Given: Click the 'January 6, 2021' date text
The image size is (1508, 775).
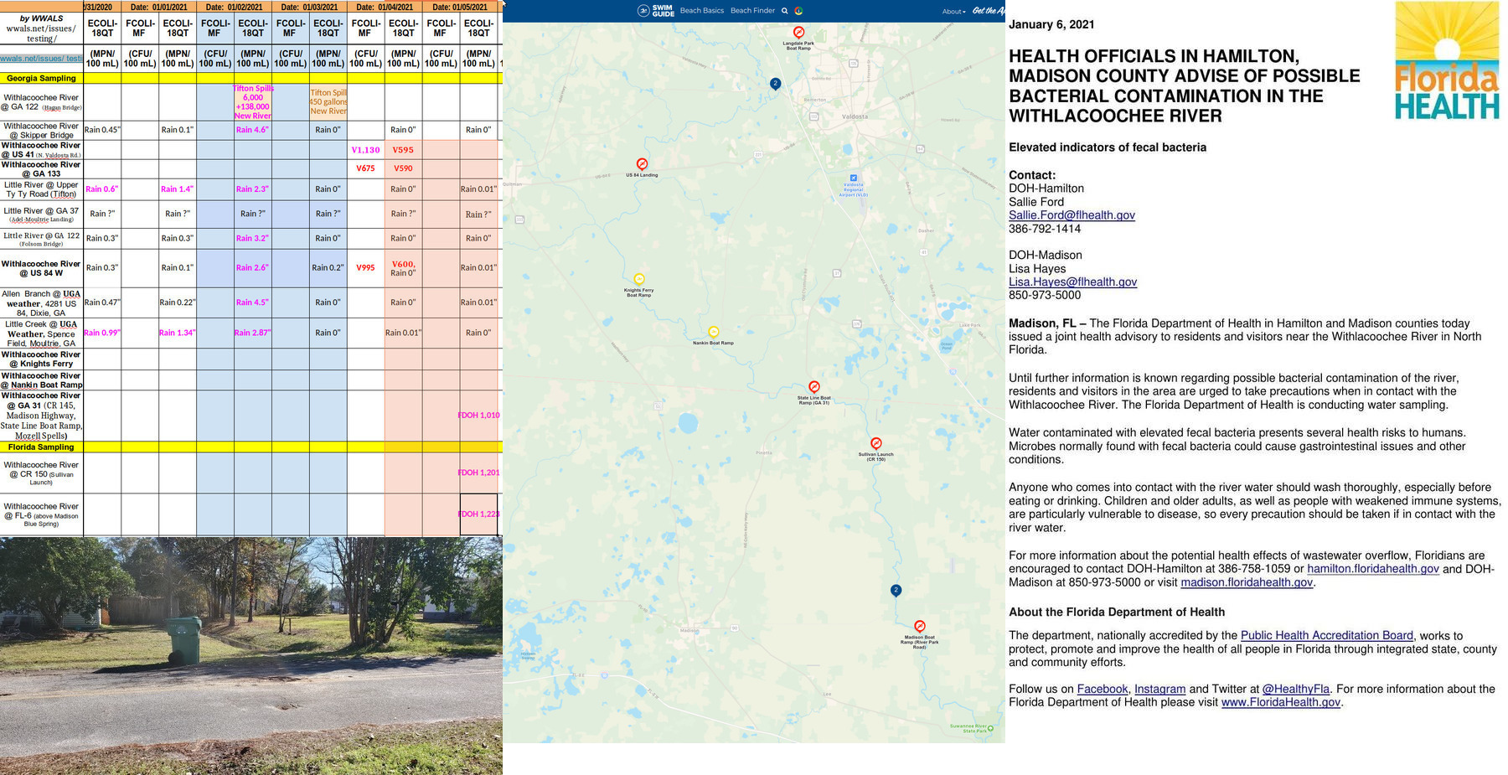Looking at the screenshot, I should pos(1051,24).
